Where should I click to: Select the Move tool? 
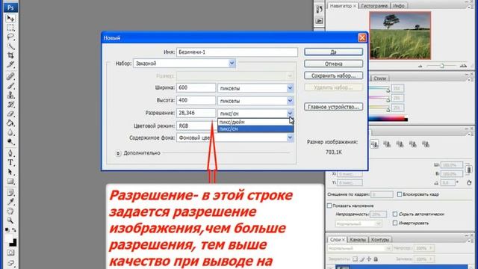click(10, 19)
